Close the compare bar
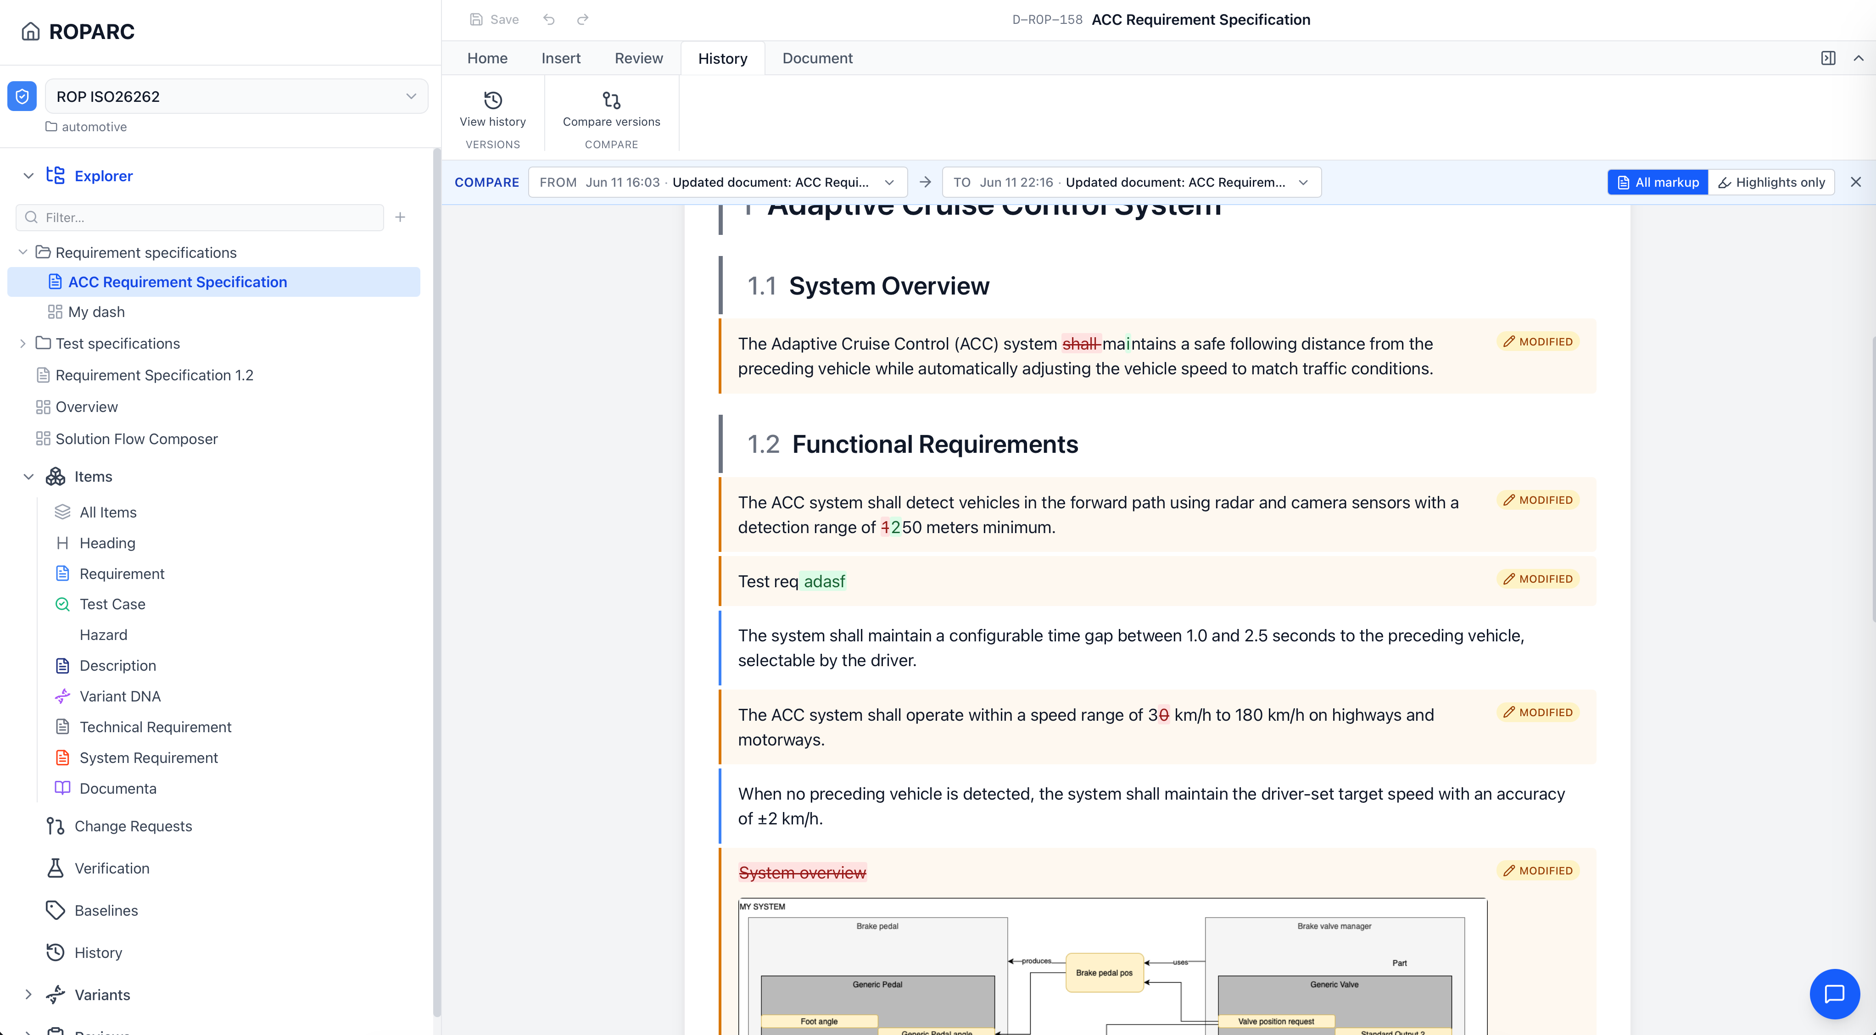The width and height of the screenshot is (1876, 1035). 1856,182
